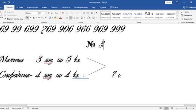Toggle italic formatting (К)
Screen dimensions: 196x110
30,18
